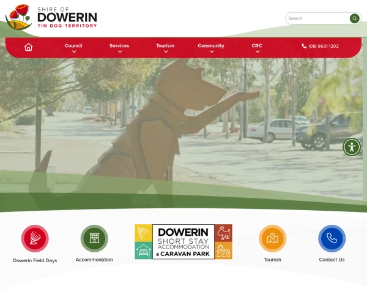Open the Dowerin Field Days text link

[x=35, y=260]
